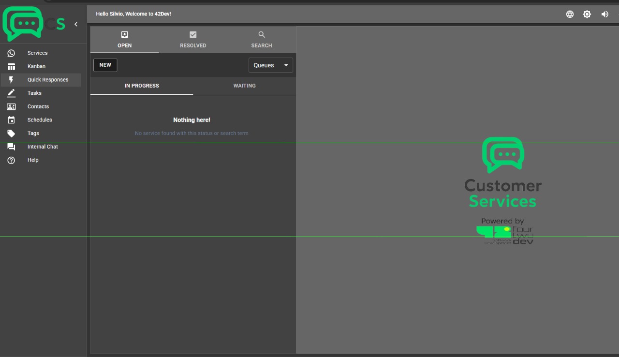Click the Contacts card icon
Image resolution: width=619 pixels, height=357 pixels.
click(x=11, y=106)
